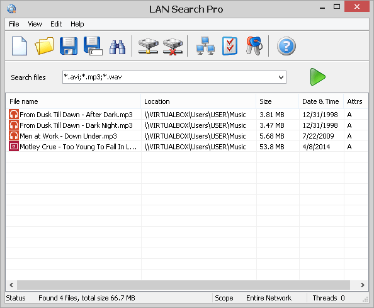
Task: Open help with the question mark icon
Action: [286, 46]
